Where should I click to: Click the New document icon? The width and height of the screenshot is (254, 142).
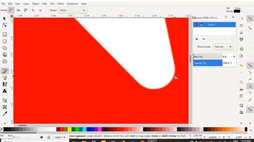(241, 19)
